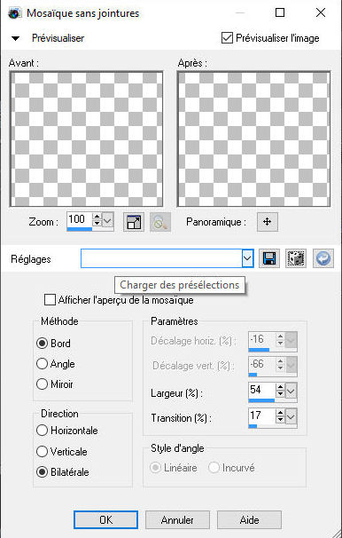Open the Largeur (%) slider dropdown
342x538 pixels.
pyautogui.click(x=291, y=391)
